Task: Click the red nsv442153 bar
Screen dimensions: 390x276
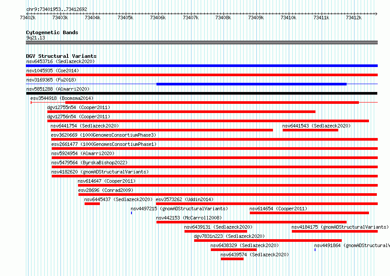Action: (252, 222)
